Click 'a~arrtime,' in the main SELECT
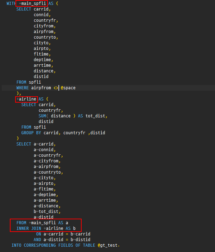Screen dimensions: 215x252 pyautogui.click(x=46, y=200)
